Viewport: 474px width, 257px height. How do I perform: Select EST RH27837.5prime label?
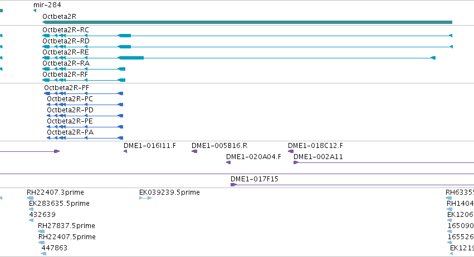coord(66,226)
